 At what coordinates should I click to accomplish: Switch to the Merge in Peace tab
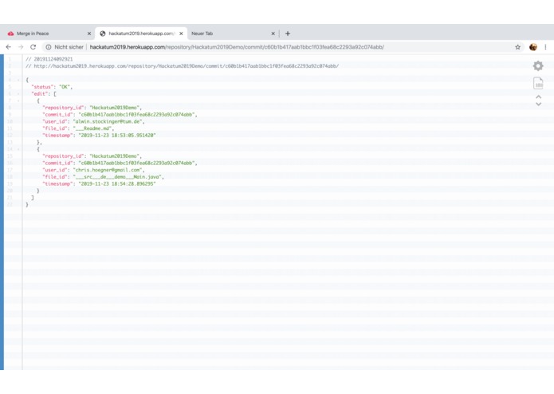pyautogui.click(x=48, y=33)
